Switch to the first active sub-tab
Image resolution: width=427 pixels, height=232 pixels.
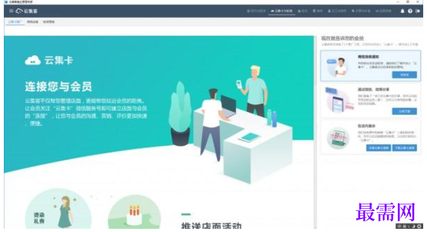click(15, 22)
